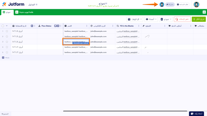Star row 4 as favorite
This screenshot has height=116, width=207.
pyautogui.click(x=7, y=47)
